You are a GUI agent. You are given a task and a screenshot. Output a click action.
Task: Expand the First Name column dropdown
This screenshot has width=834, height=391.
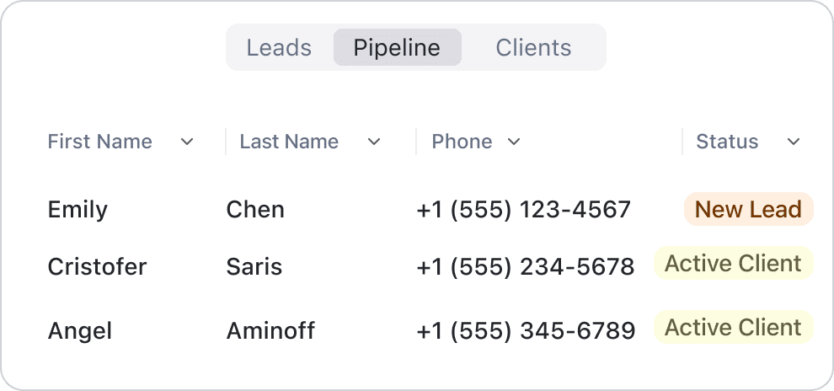(x=187, y=142)
